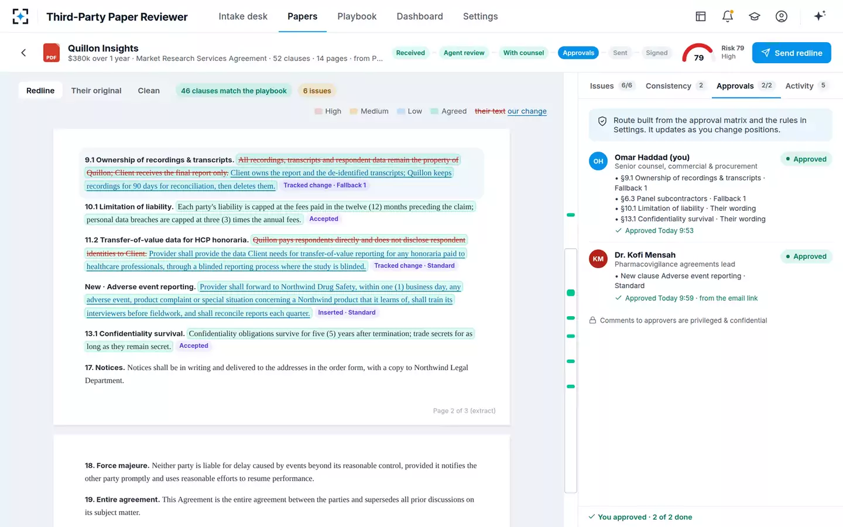Click the document scrollbar thumb

[571, 371]
